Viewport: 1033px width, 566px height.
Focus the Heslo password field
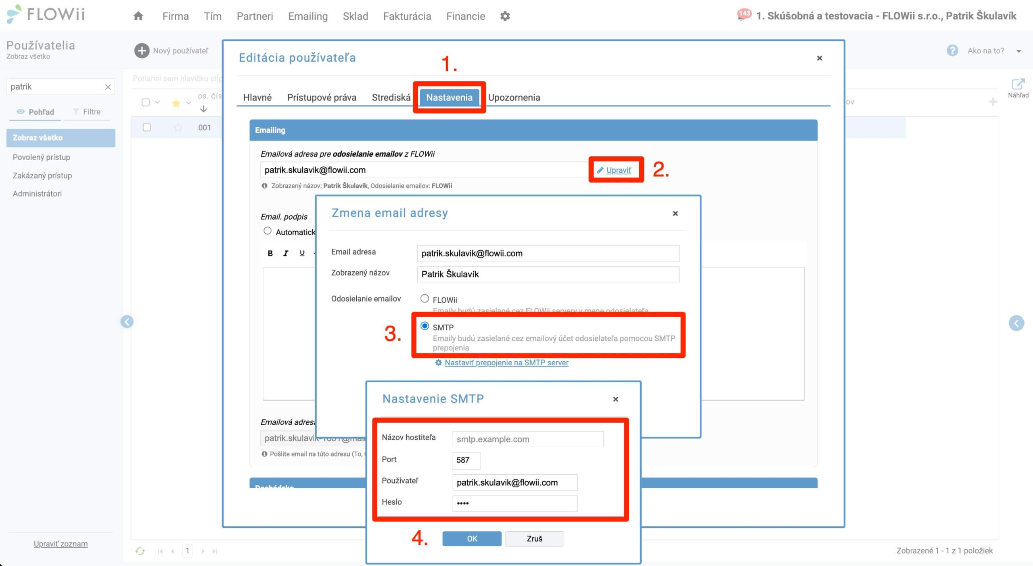point(515,503)
